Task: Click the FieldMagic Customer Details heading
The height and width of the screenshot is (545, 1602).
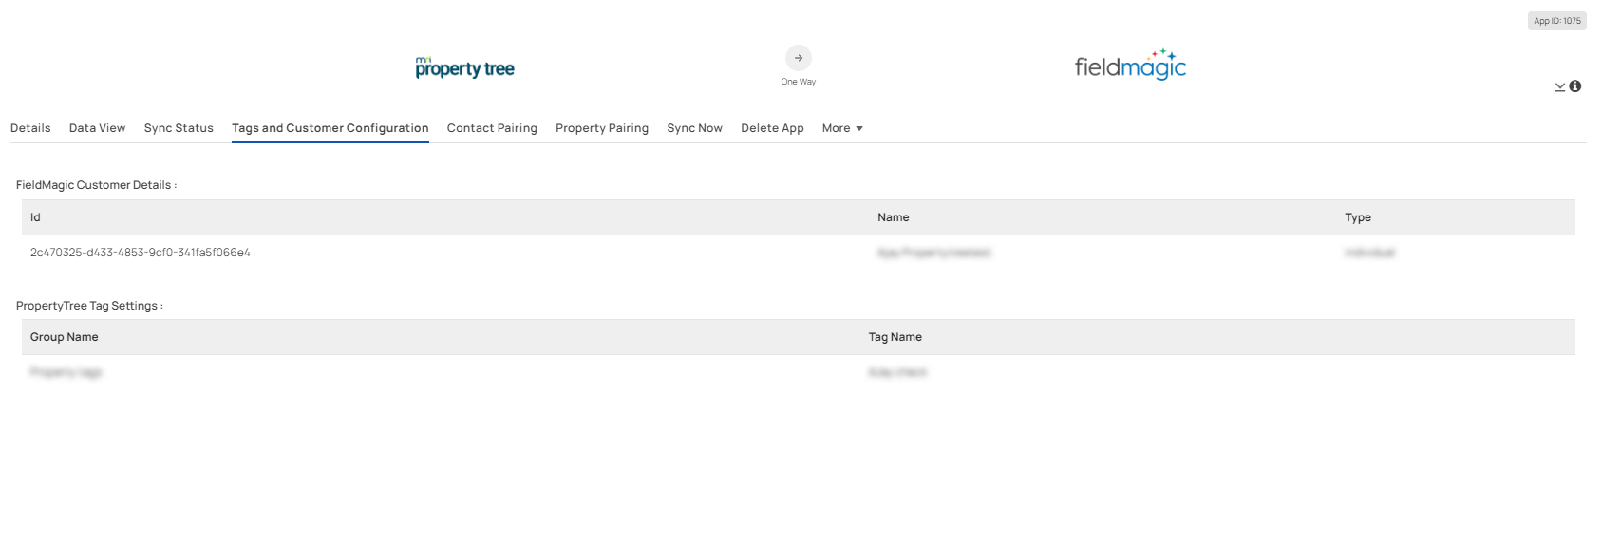Action: [x=96, y=185]
